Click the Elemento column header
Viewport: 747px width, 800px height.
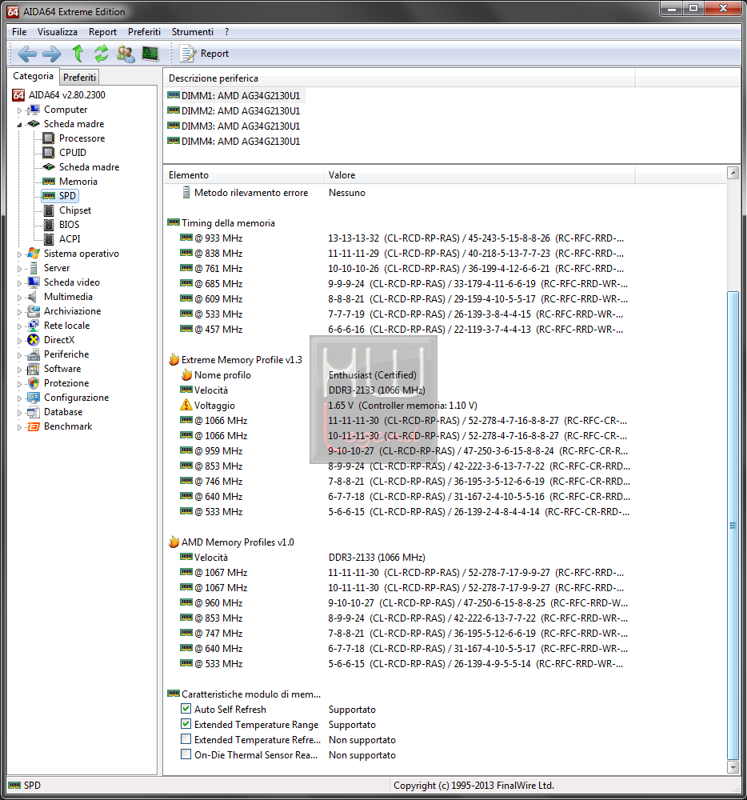click(x=243, y=175)
